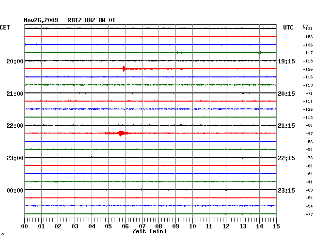Click the CET column header
Screen dimensions: 315x239
pyautogui.click(x=5, y=28)
